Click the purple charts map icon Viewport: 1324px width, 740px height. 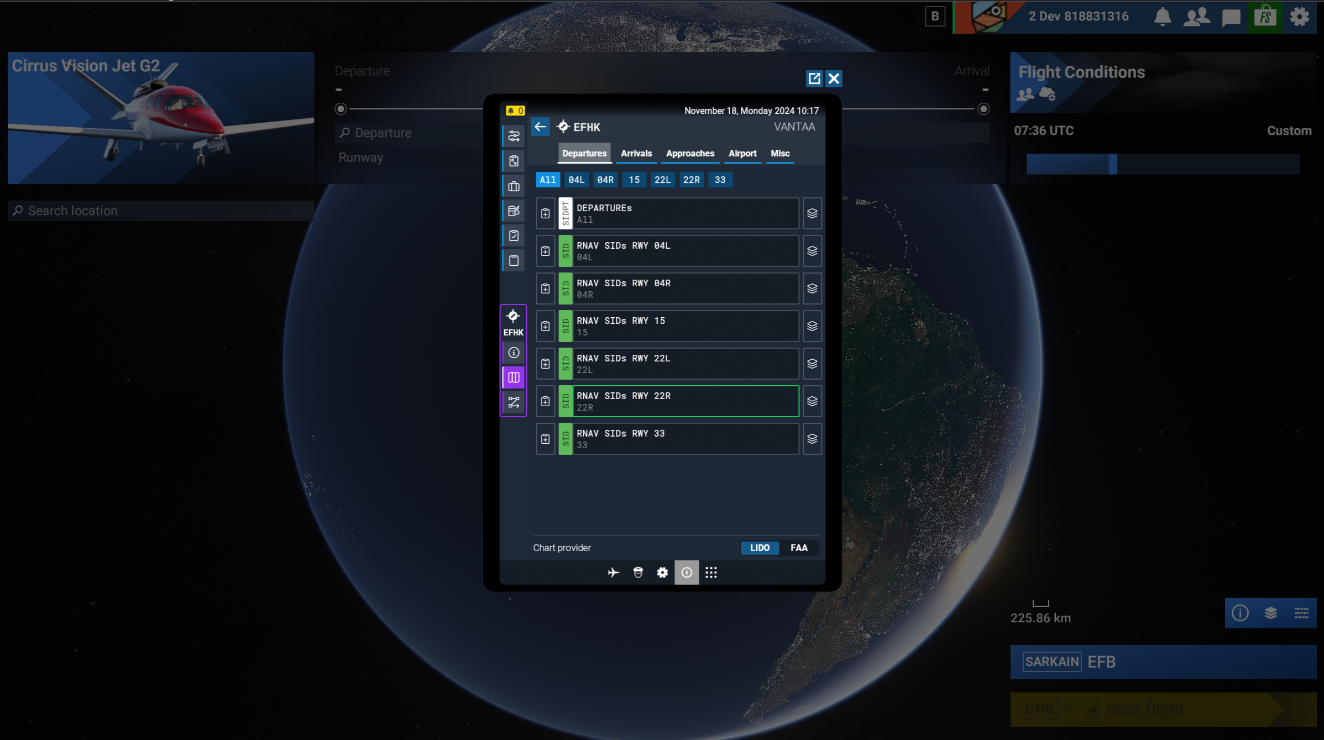[x=514, y=377]
